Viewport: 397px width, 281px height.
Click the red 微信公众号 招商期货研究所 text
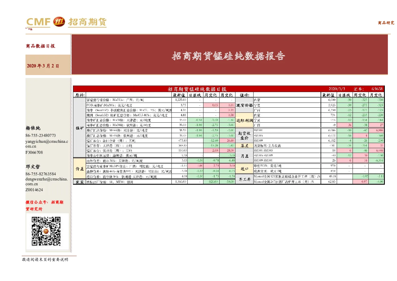tap(44, 205)
